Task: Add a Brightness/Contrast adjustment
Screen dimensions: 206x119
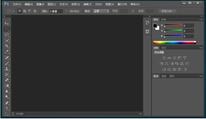Action: 164,58
